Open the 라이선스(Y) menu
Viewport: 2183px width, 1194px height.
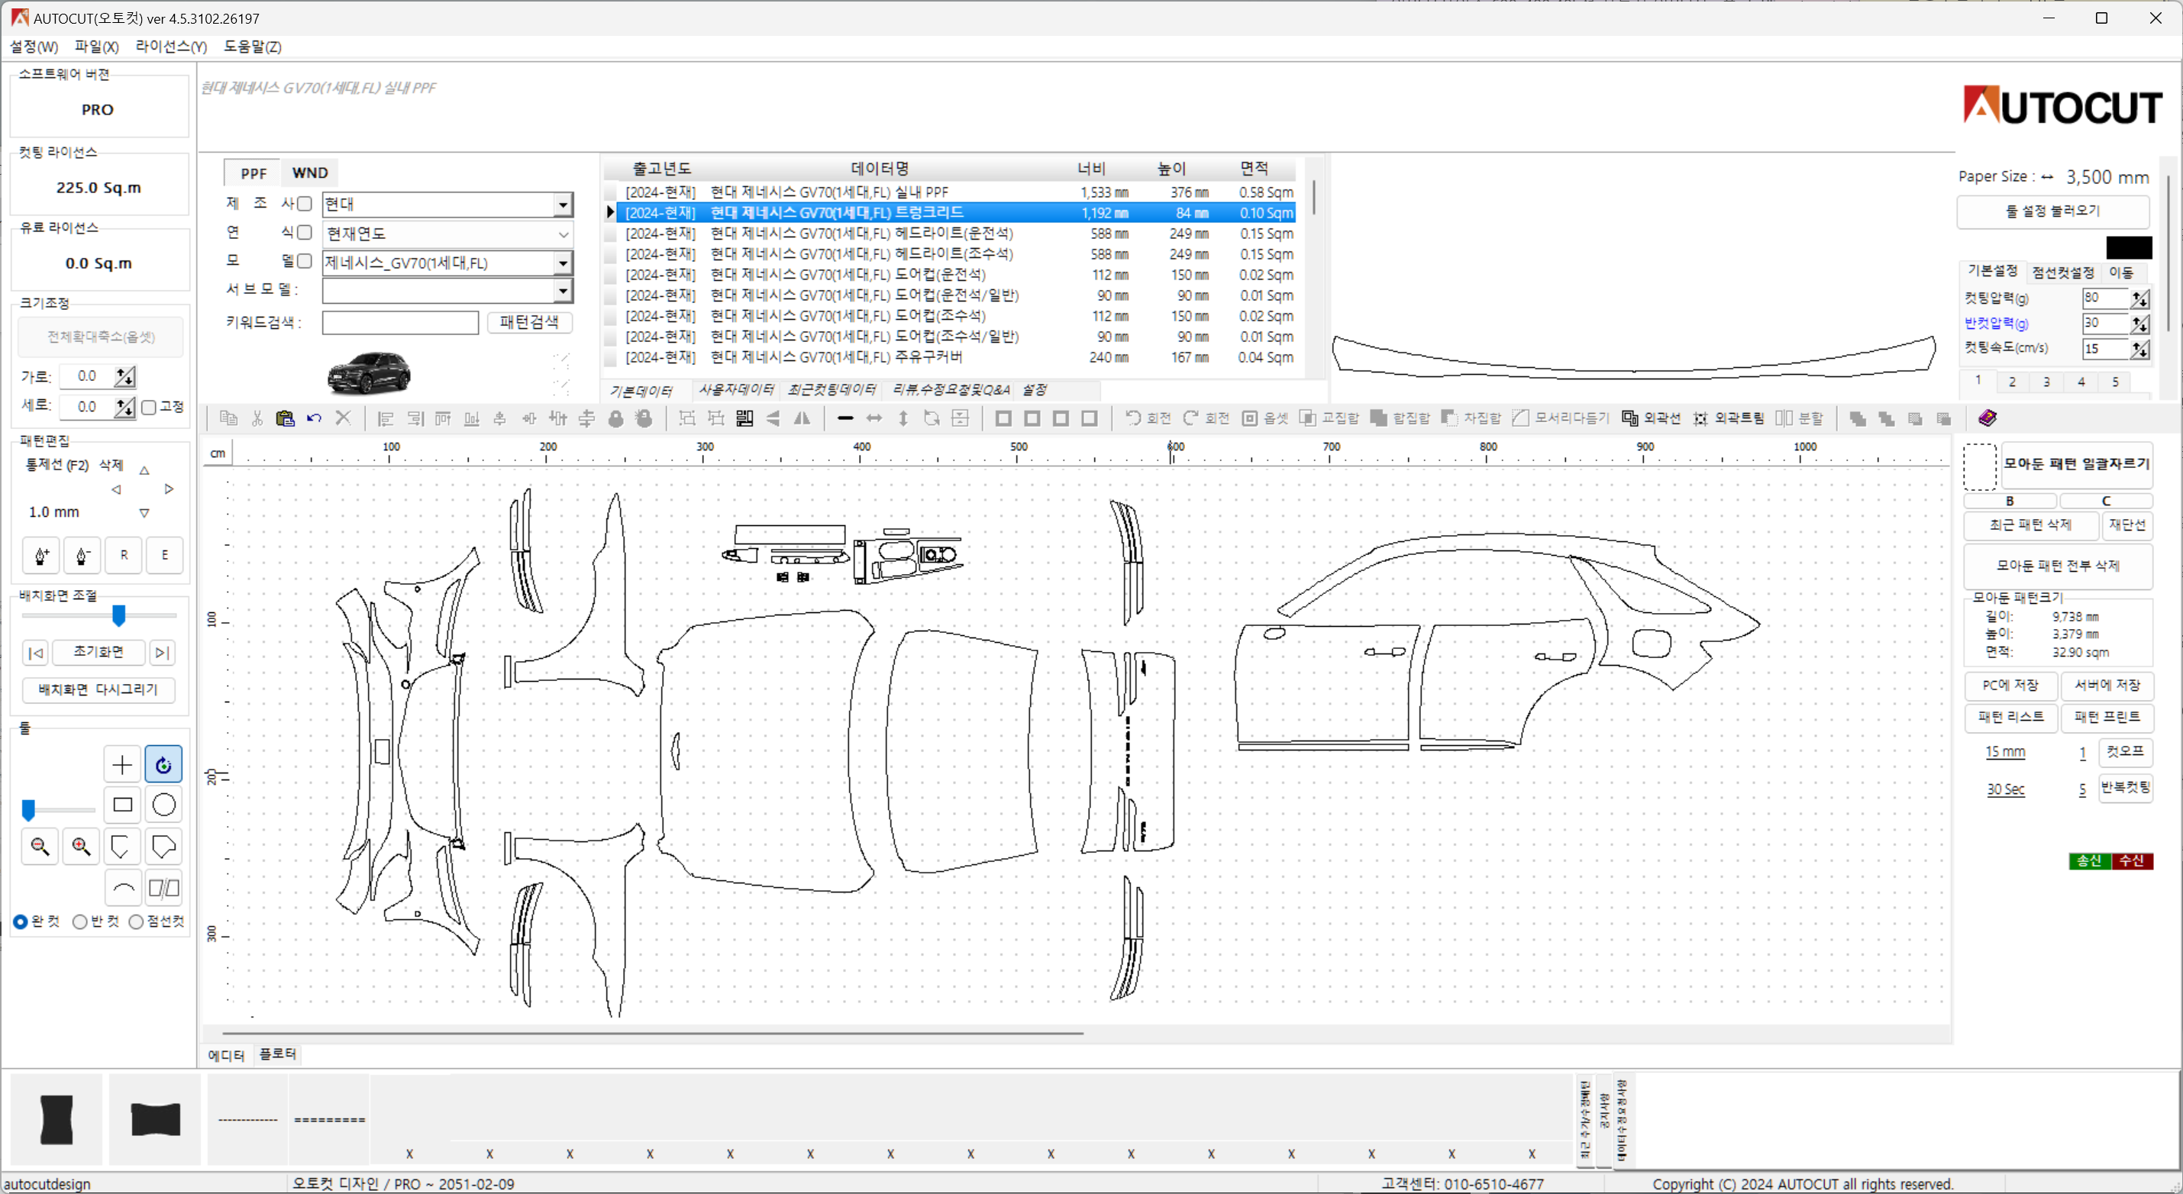pyautogui.click(x=171, y=47)
